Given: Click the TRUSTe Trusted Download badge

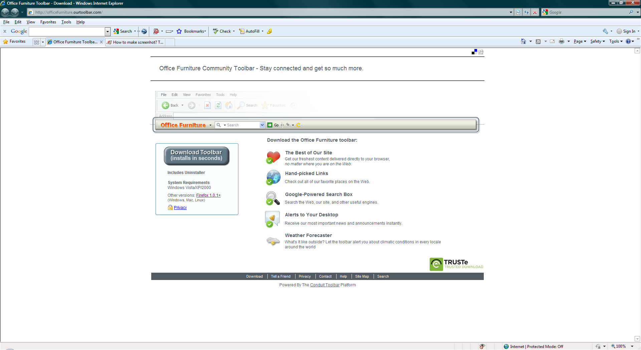Looking at the screenshot, I should click(456, 264).
